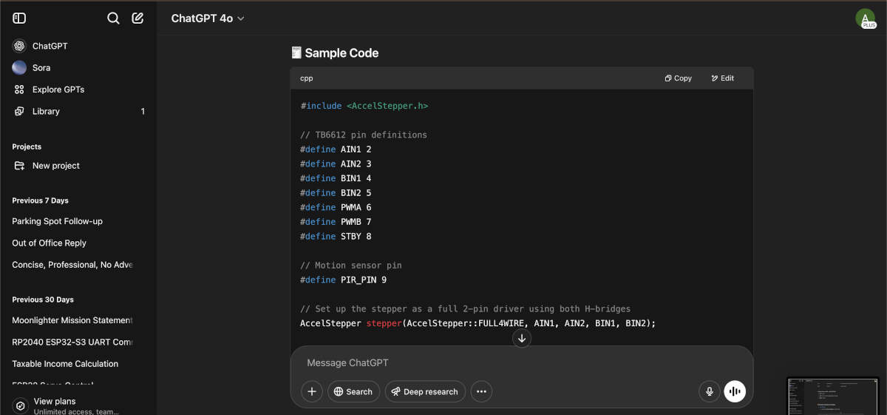887x415 pixels.
Task: Click the microphone dictate icon
Action: pos(710,391)
